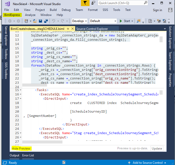Navigate forward with the forward arrow
175x165 pixels.
pos(18,21)
